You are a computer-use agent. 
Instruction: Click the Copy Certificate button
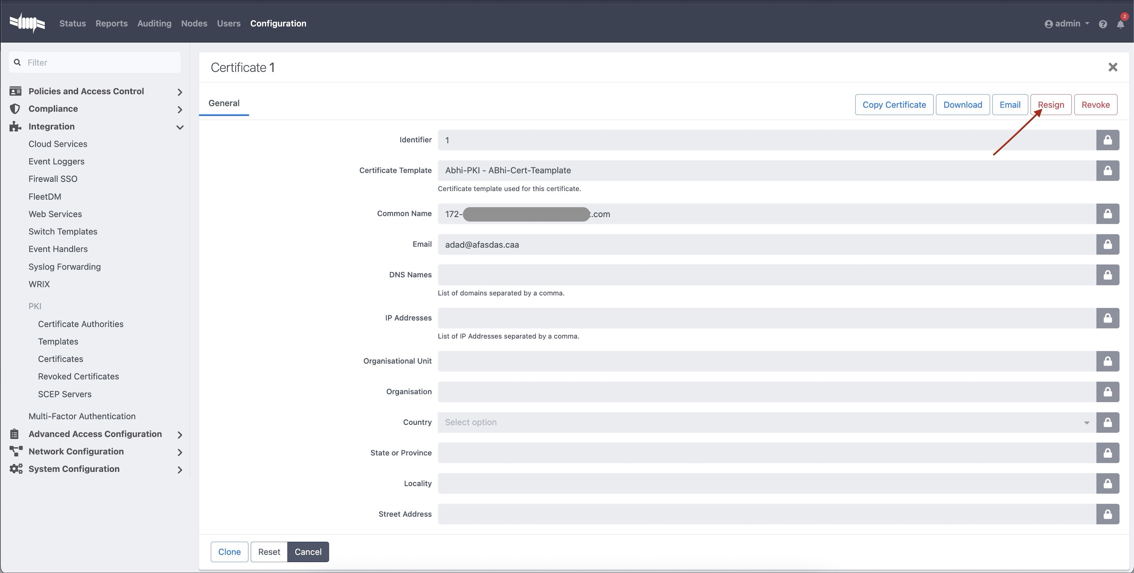coord(894,105)
